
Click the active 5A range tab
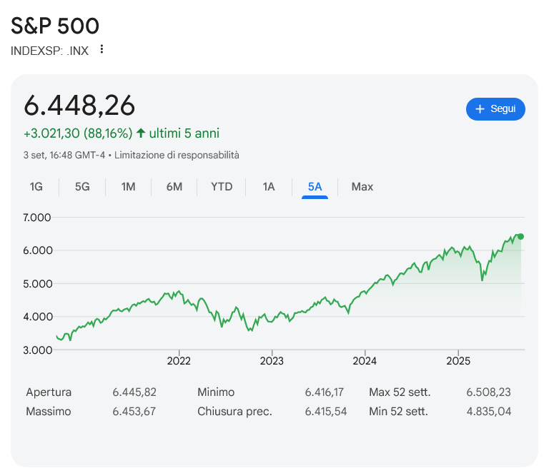pos(315,187)
